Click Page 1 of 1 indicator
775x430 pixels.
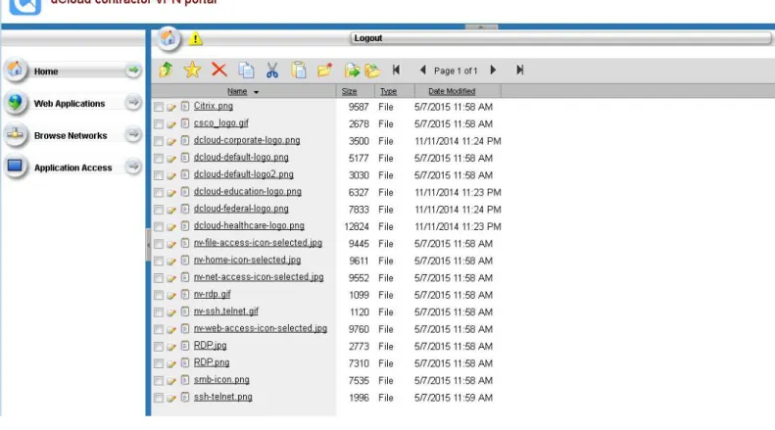[456, 71]
